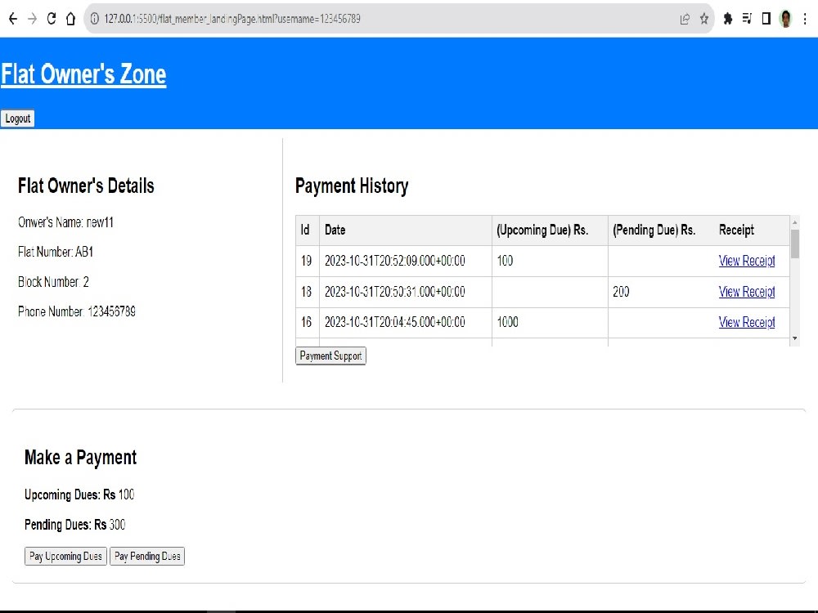Navigate back with the back arrow icon
The width and height of the screenshot is (818, 613).
(12, 18)
